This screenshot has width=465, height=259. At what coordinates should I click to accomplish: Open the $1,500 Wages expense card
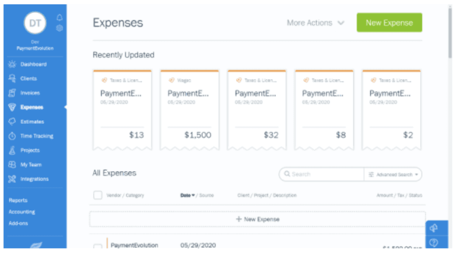190,110
